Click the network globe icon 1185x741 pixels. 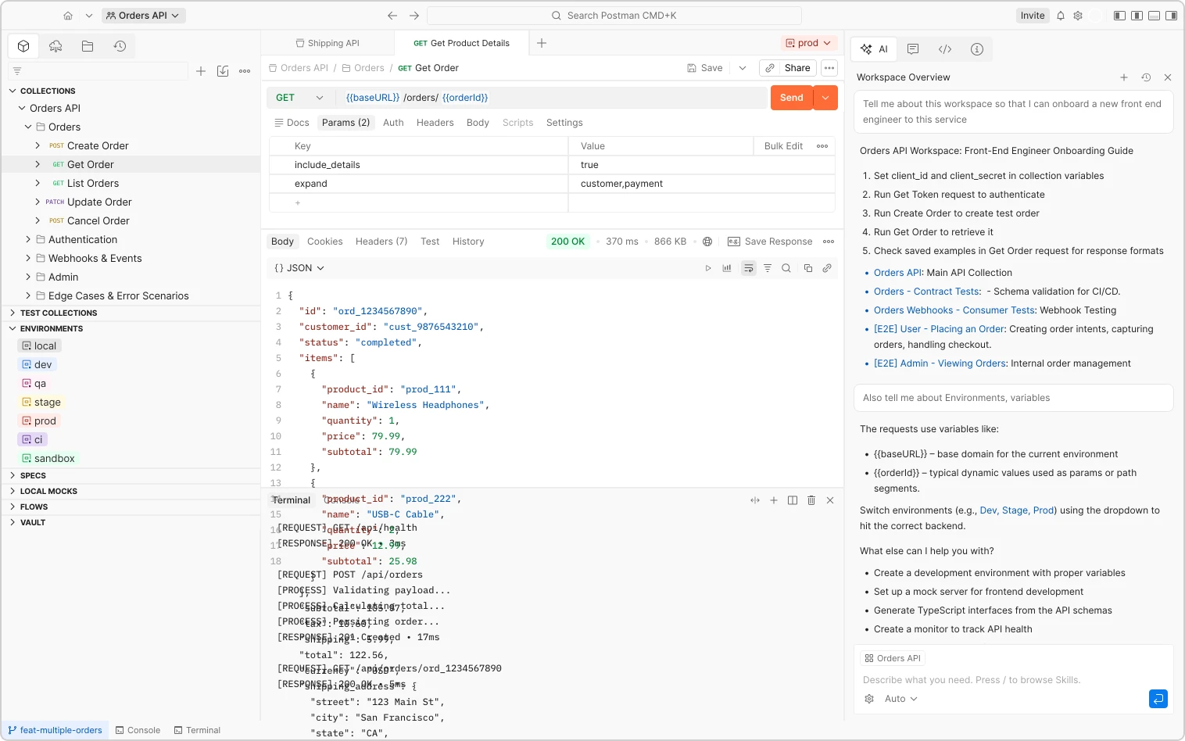pos(707,242)
